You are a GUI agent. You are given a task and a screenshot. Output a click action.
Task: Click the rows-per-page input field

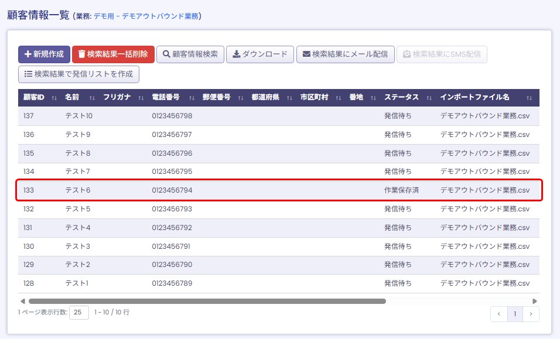coord(79,313)
